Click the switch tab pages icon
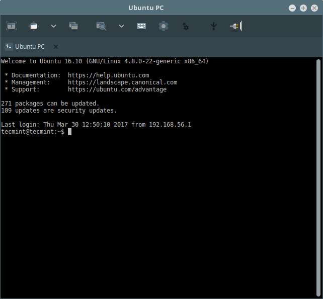Viewport: 323px width, 299px height. [73, 26]
